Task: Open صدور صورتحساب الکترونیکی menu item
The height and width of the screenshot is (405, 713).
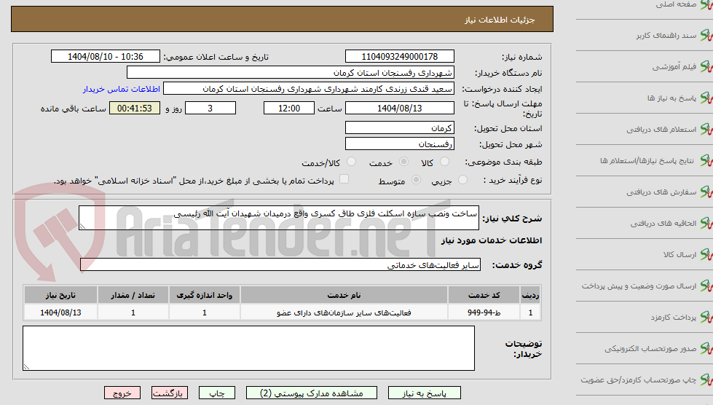Action: coord(650,349)
